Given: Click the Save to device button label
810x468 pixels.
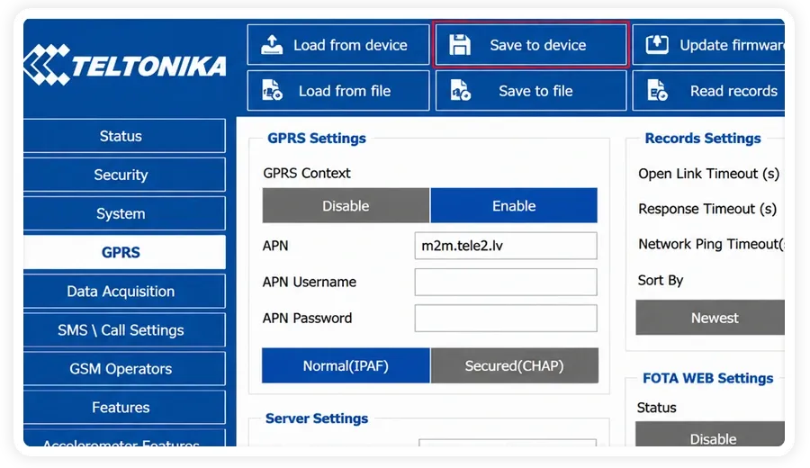Looking at the screenshot, I should (x=538, y=46).
